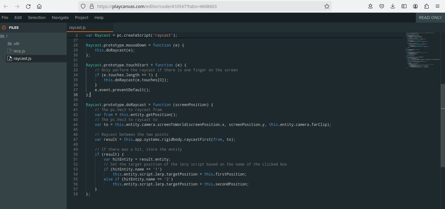Click comment 'Raycast between the two points'
The height and width of the screenshot is (209, 445).
(131, 134)
